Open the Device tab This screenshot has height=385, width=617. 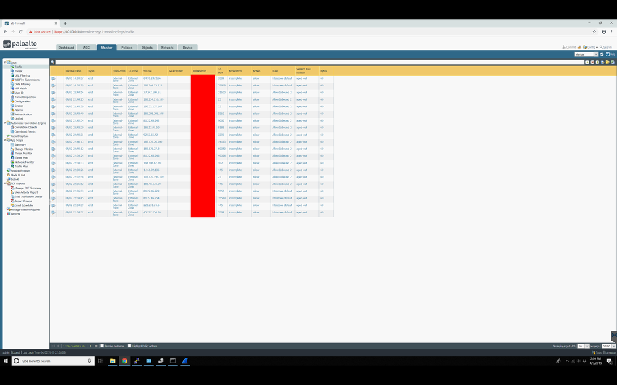188,48
